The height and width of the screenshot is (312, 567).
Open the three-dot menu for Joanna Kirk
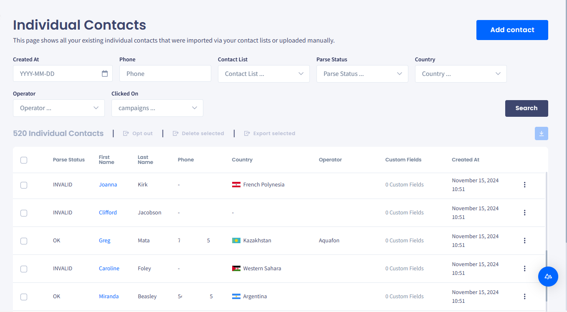tap(525, 185)
